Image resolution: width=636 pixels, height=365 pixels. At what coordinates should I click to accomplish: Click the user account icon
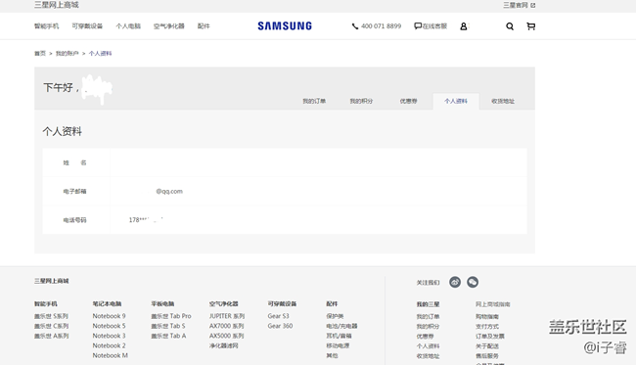(463, 26)
